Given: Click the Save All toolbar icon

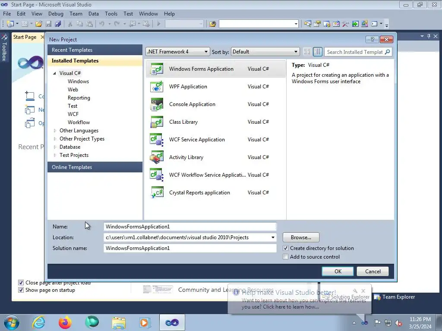Looking at the screenshot, I should coord(58,24).
